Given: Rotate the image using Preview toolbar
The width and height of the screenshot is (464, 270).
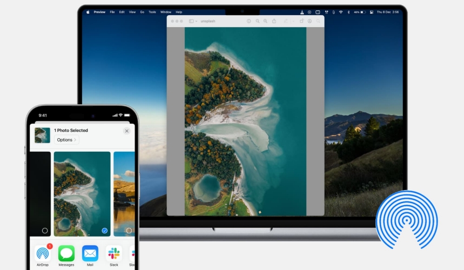Looking at the screenshot, I should [301, 21].
